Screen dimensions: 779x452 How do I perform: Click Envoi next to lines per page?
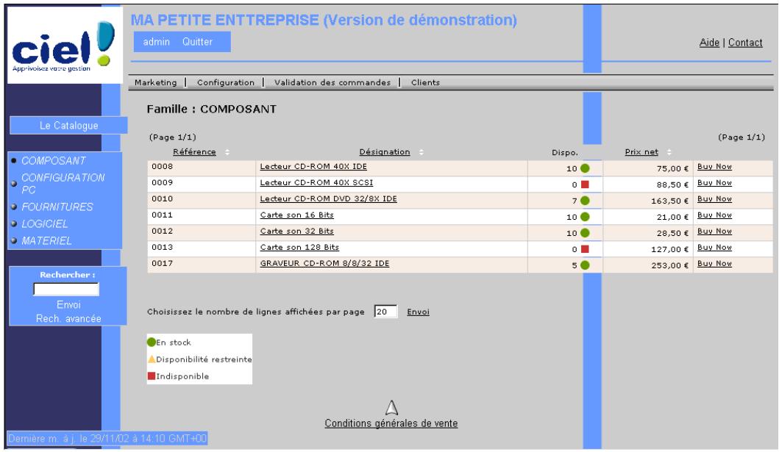(419, 312)
